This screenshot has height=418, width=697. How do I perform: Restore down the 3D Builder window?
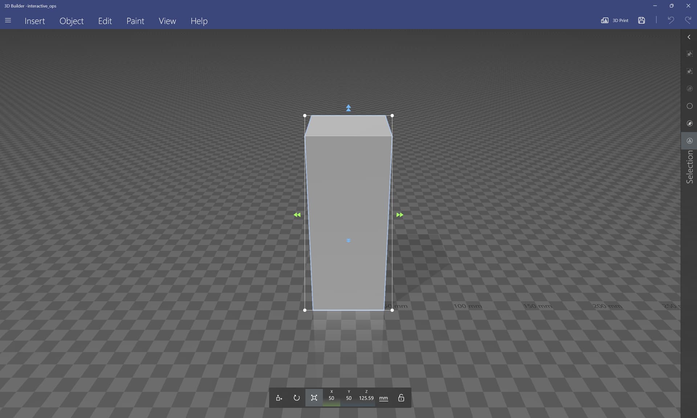[672, 6]
